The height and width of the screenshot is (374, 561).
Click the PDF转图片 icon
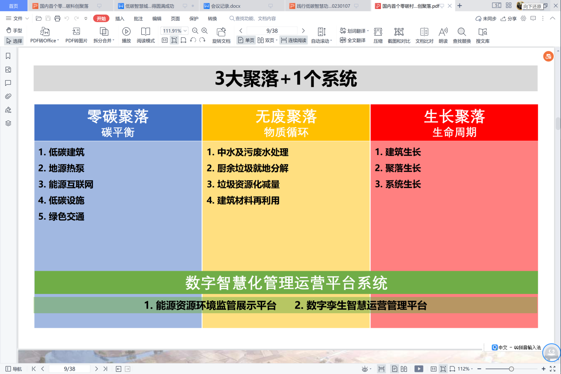pos(76,32)
